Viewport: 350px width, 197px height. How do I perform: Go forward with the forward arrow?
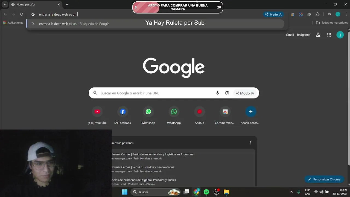click(13, 14)
